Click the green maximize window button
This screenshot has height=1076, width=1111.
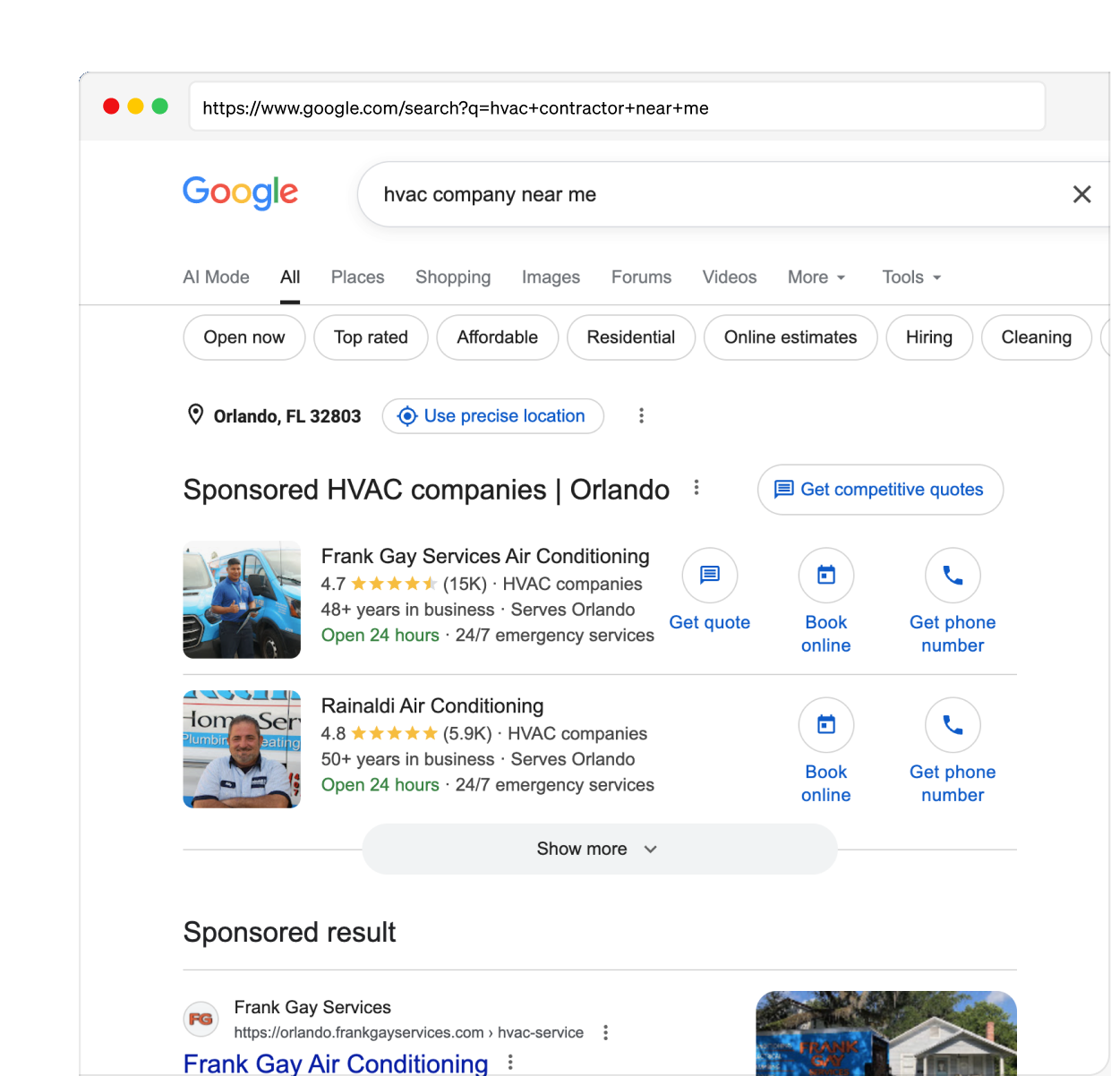tap(160, 107)
